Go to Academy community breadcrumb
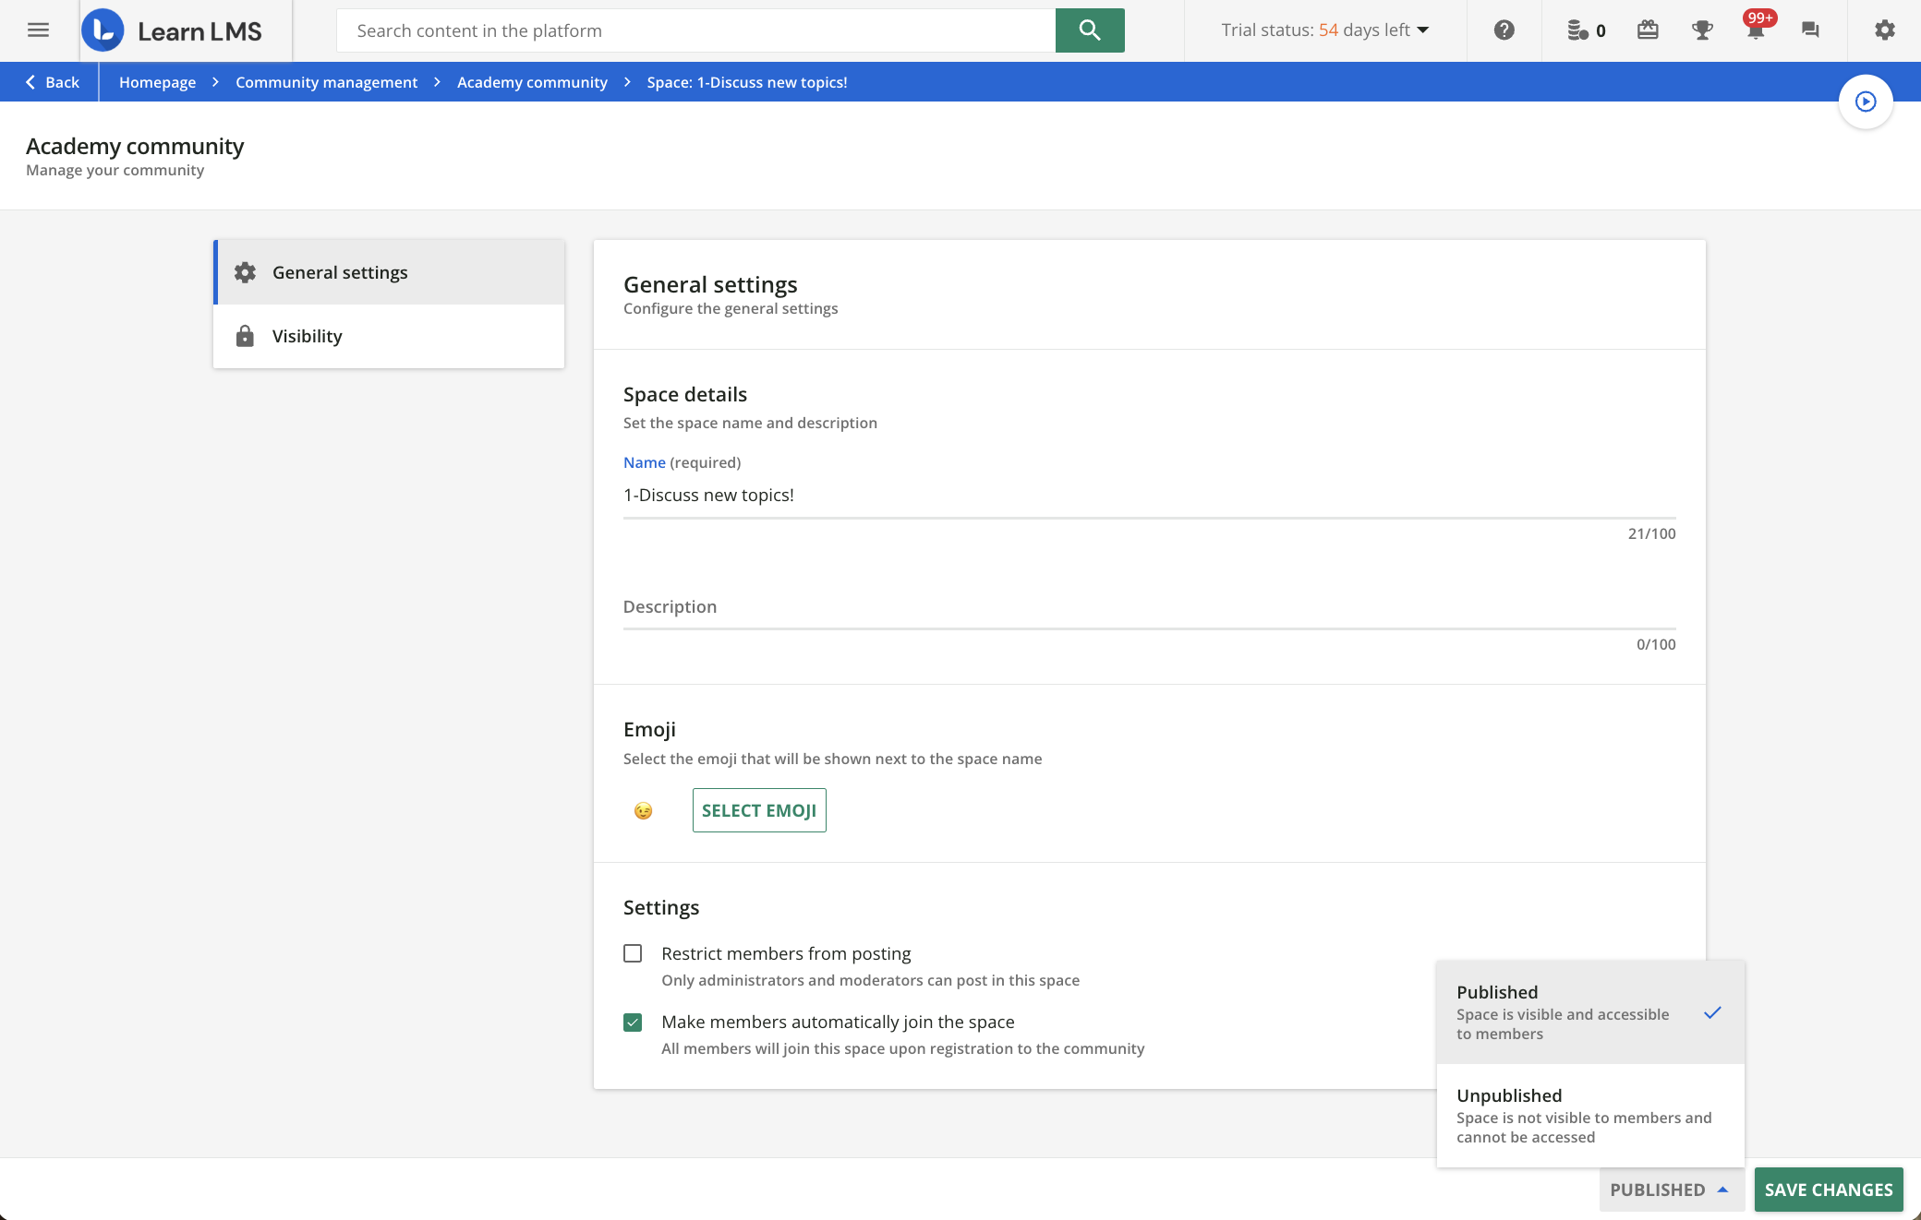1921x1220 pixels. tap(532, 82)
